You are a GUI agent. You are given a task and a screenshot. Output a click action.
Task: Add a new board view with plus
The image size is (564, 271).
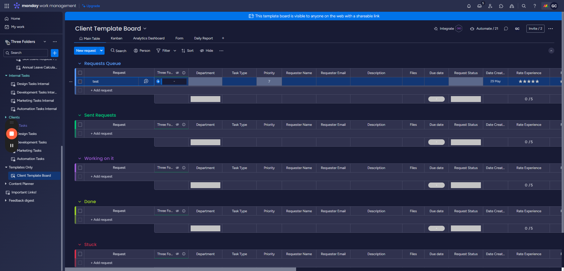click(223, 38)
